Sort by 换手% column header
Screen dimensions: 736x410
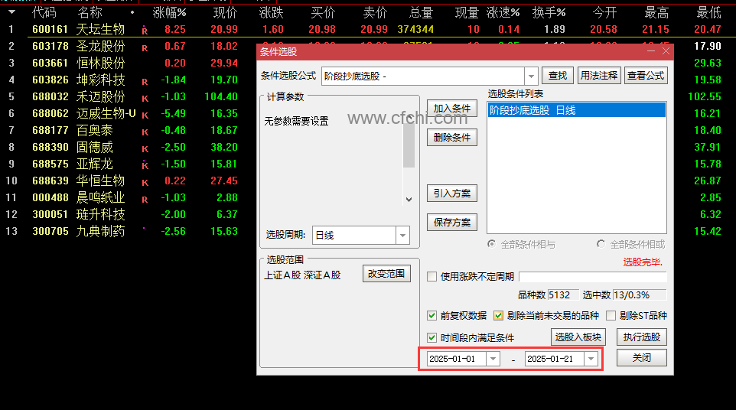[x=549, y=13]
